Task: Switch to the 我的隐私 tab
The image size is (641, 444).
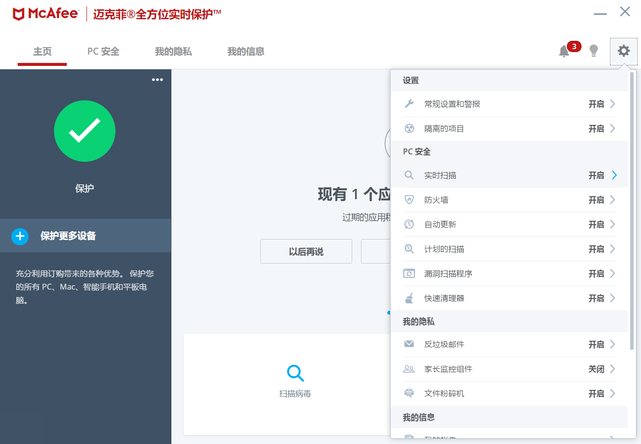Action: coord(173,51)
